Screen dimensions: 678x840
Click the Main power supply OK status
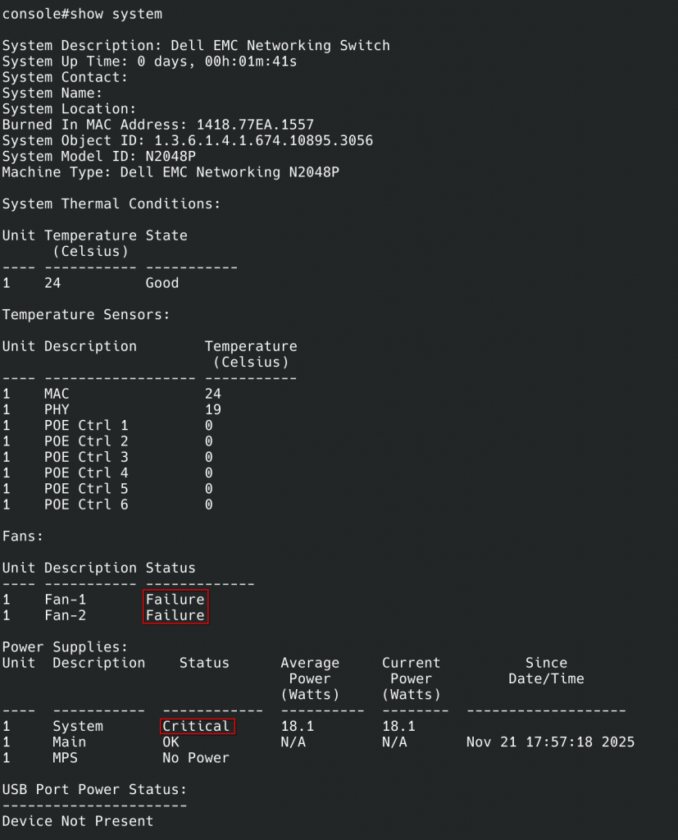pos(171,742)
